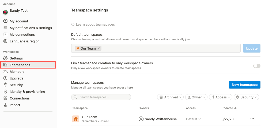
Task: Click the Members people icon
Action: [5, 71]
